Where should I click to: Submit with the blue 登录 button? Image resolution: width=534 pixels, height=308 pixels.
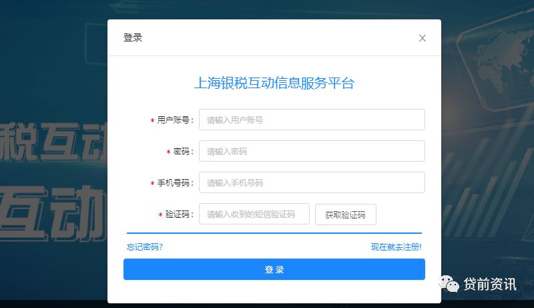[274, 269]
